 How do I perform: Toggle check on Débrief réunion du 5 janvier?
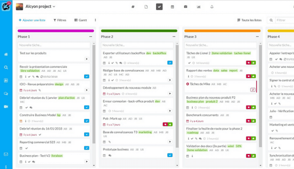(x=87, y=107)
